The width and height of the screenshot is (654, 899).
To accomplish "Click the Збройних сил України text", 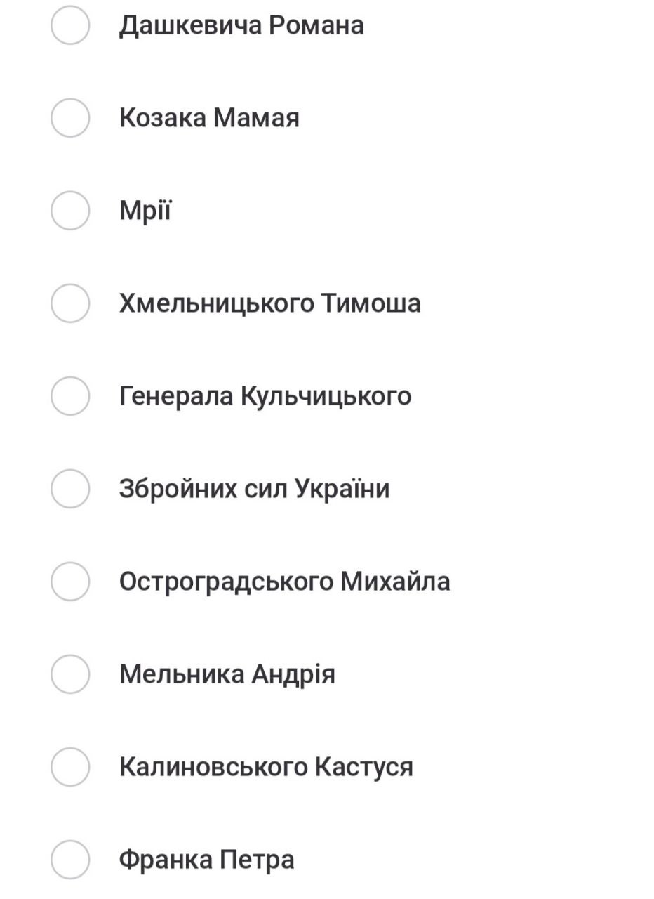I will pyautogui.click(x=254, y=489).
